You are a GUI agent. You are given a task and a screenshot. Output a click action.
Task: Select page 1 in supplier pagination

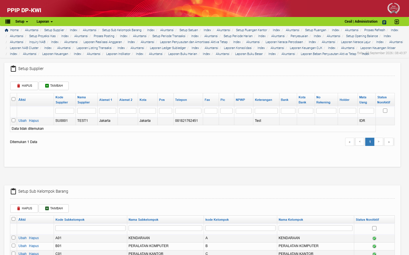(x=370, y=142)
